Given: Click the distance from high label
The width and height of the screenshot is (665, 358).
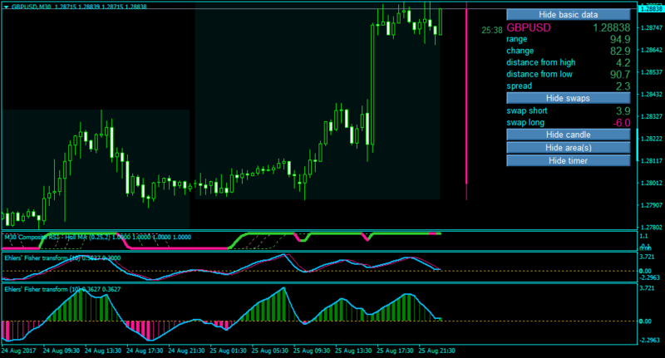Looking at the screenshot, I should pyautogui.click(x=541, y=62).
